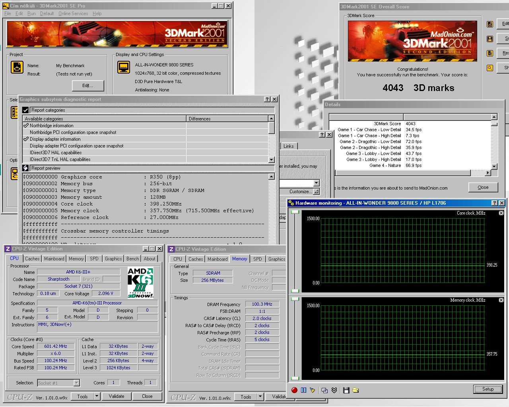Switch to Mainboard tab in left CPU-Z
This screenshot has height=407, width=509.
(54, 259)
